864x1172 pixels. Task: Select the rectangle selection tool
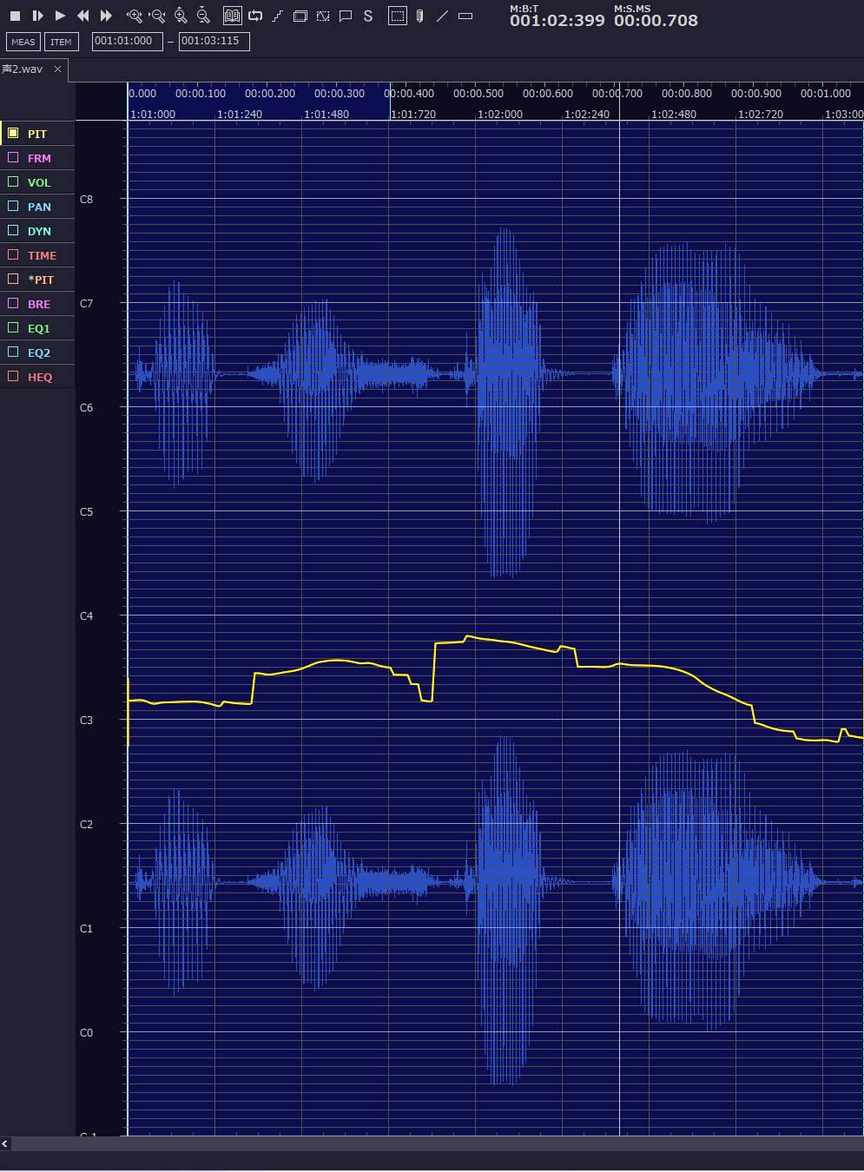[397, 16]
